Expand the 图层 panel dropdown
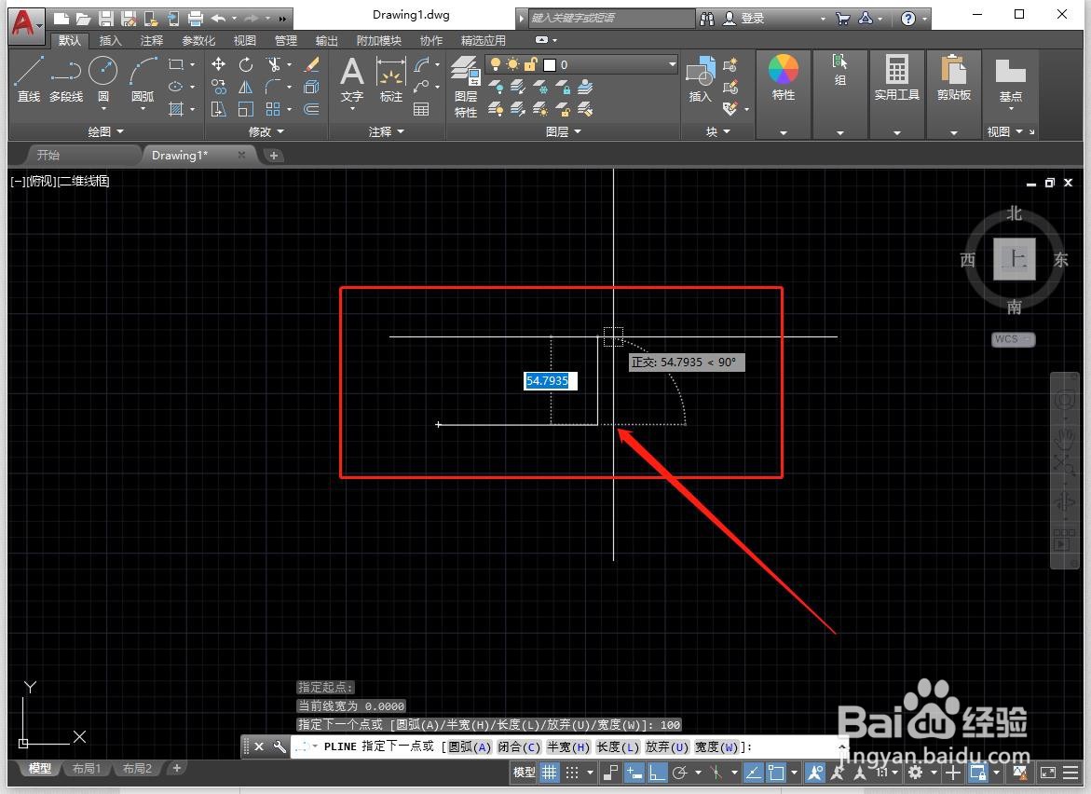Screen dimensions: 1091x794 click(564, 131)
